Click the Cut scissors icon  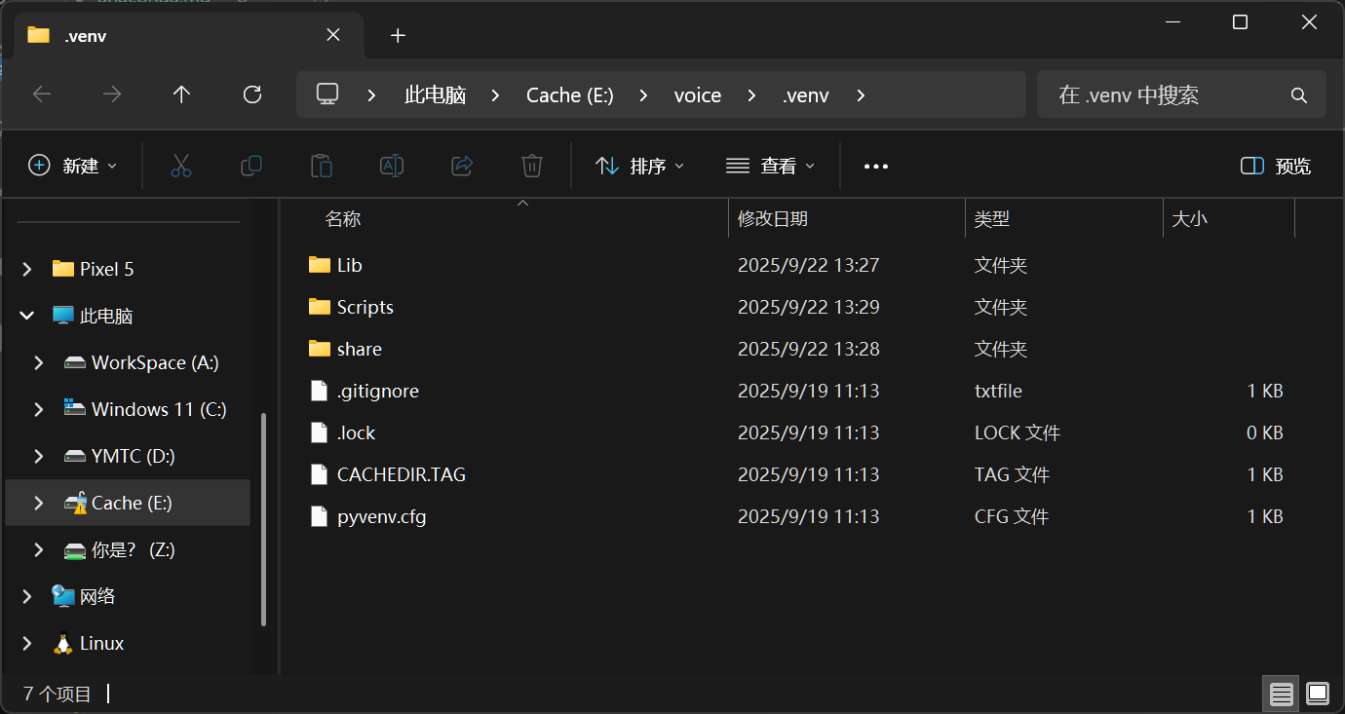(x=181, y=166)
